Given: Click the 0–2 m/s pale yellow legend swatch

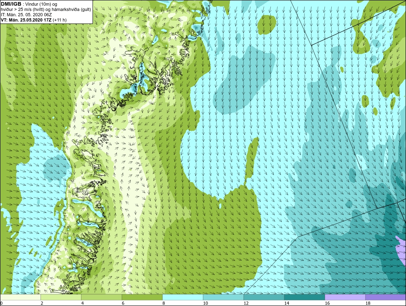Looking at the screenshot, I should coord(20,297).
